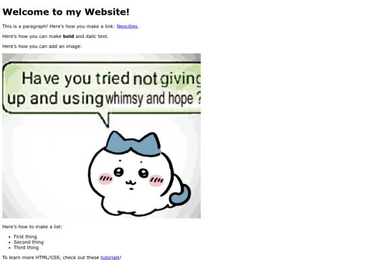Open the tutorials link
The image size is (365, 274).
[x=110, y=258]
